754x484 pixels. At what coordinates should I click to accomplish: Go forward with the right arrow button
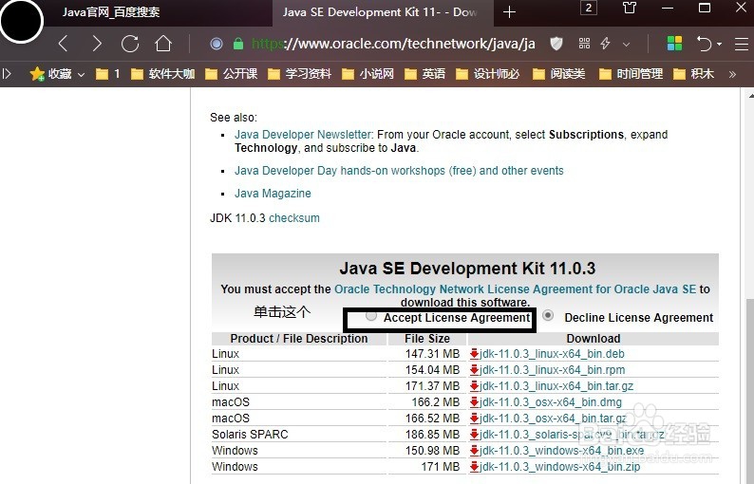pos(97,44)
